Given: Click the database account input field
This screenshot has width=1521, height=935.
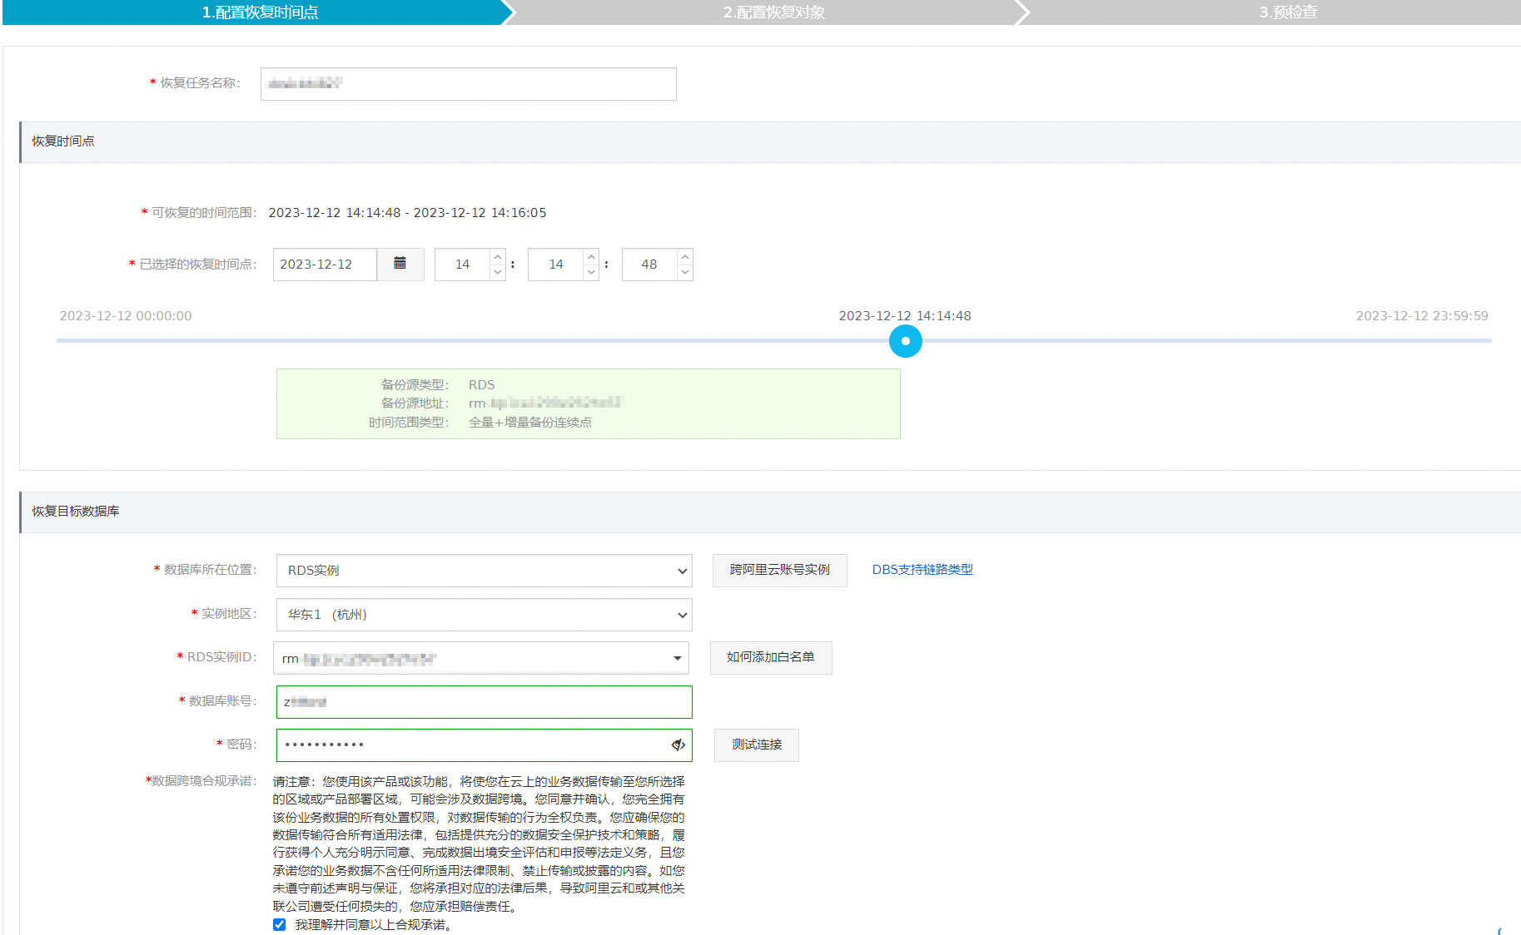Looking at the screenshot, I should [x=485, y=702].
